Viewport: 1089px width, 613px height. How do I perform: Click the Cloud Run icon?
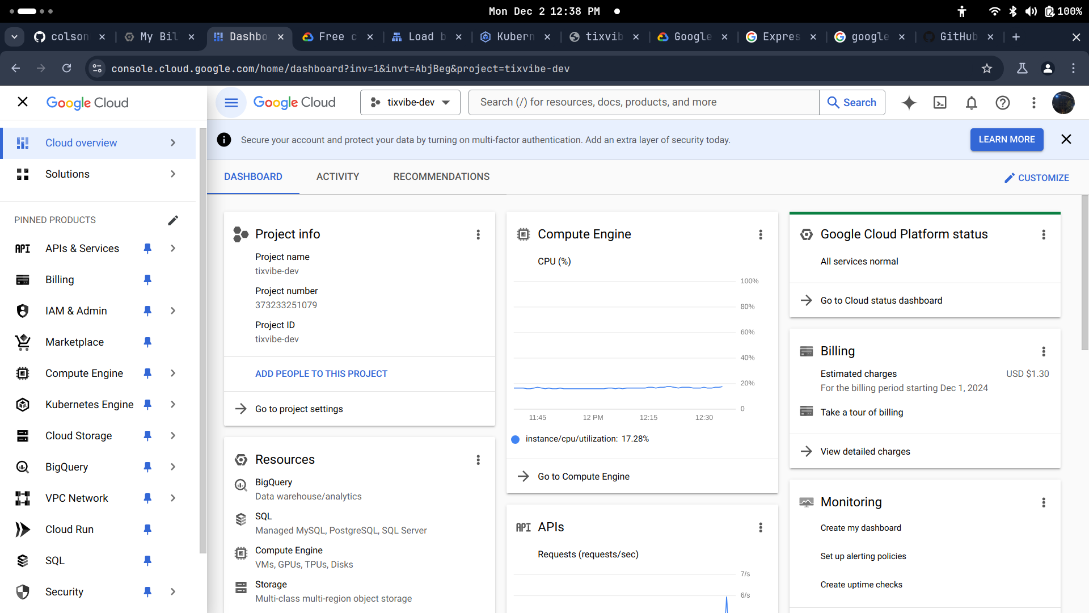(x=23, y=529)
